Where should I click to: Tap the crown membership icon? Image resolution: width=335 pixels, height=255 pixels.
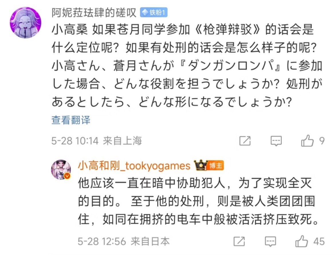200,165
